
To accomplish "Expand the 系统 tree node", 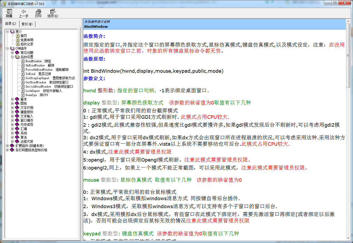I will [x=12, y=133].
